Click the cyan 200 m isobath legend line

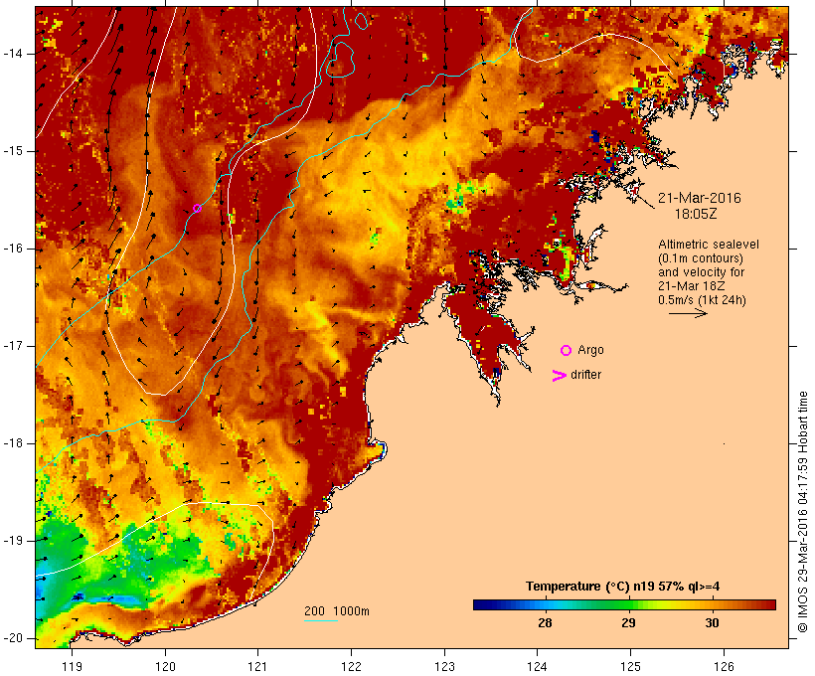point(321,620)
